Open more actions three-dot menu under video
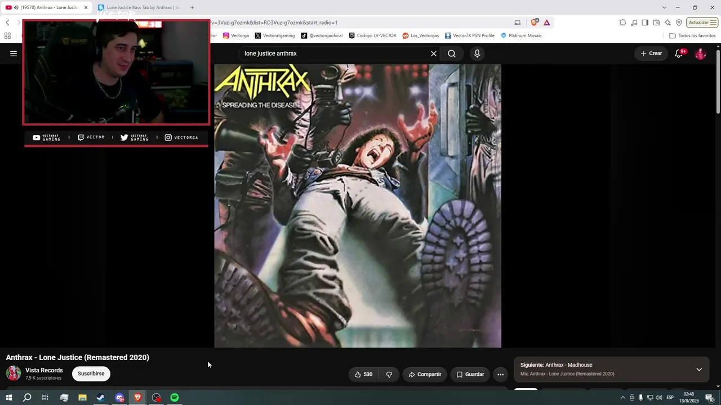This screenshot has height=405, width=721. (x=500, y=375)
